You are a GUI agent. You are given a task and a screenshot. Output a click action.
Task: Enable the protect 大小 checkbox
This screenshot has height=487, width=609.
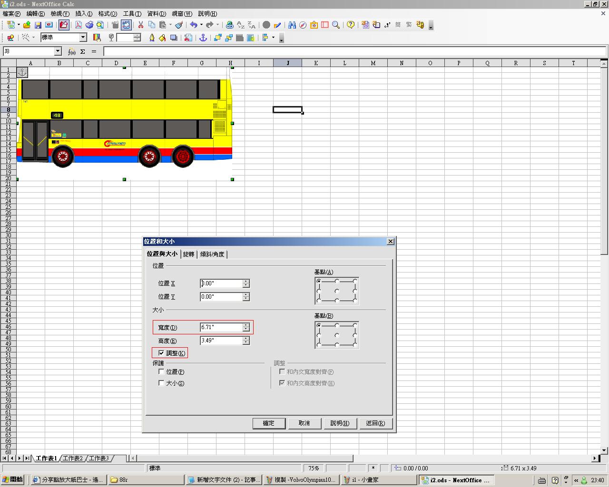(x=161, y=383)
